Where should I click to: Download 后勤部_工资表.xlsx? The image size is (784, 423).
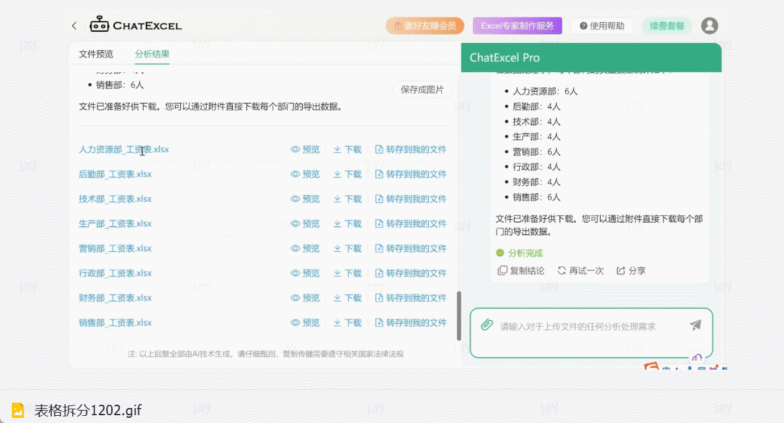347,174
